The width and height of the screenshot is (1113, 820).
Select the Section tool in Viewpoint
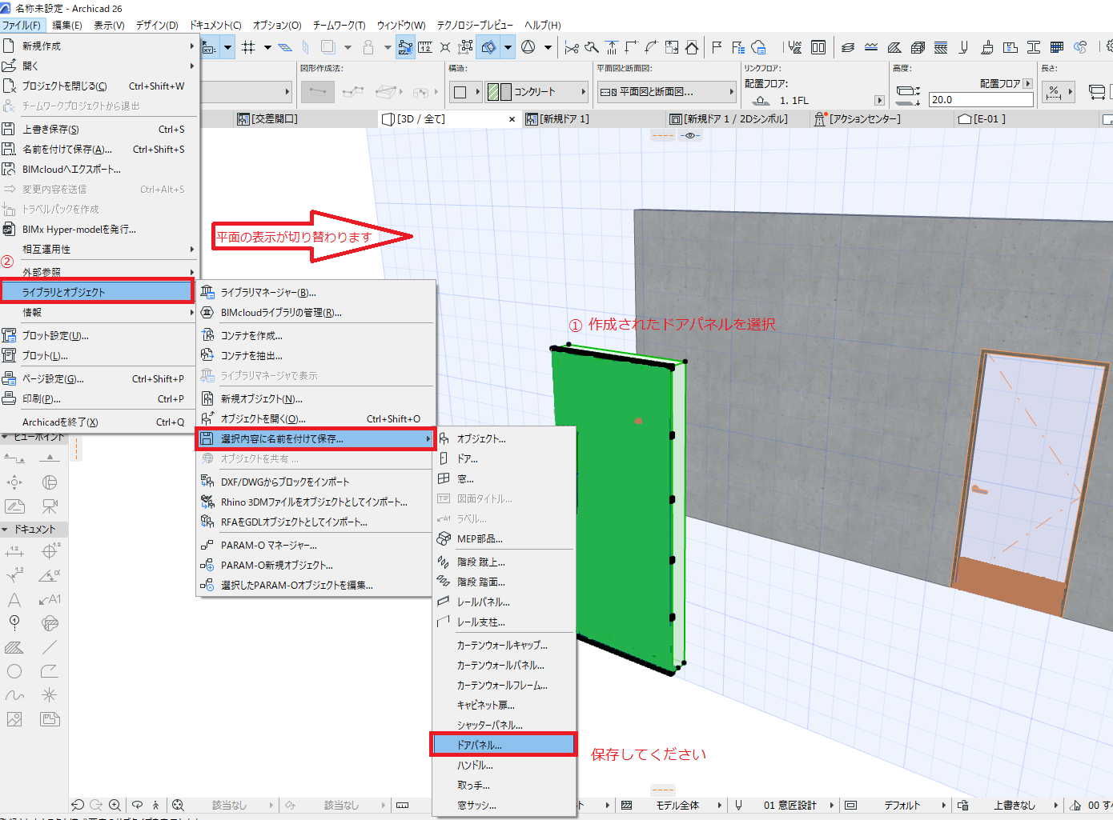pyautogui.click(x=14, y=458)
